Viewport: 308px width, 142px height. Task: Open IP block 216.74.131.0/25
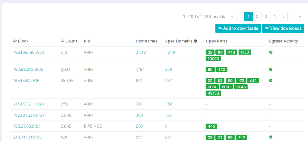pyautogui.click(x=28, y=137)
